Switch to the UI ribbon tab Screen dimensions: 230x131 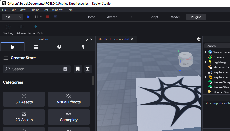(133, 17)
